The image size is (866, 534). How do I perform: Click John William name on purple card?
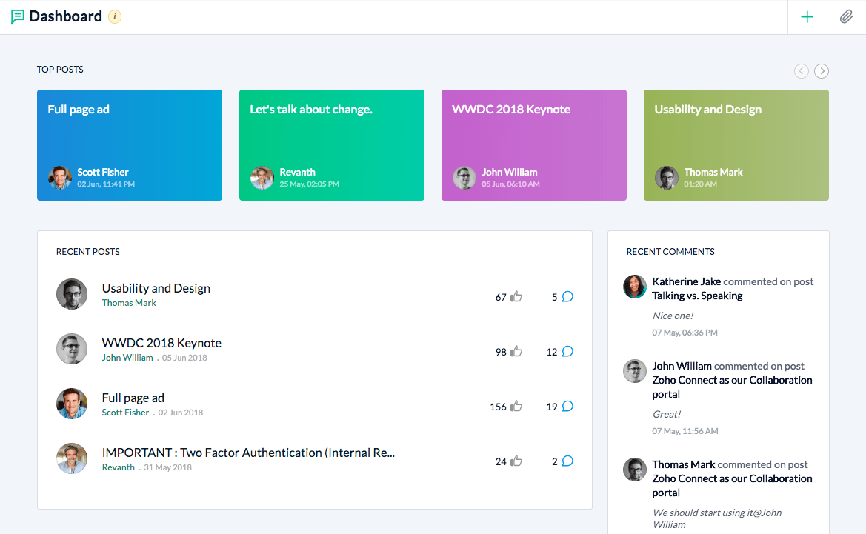point(509,173)
